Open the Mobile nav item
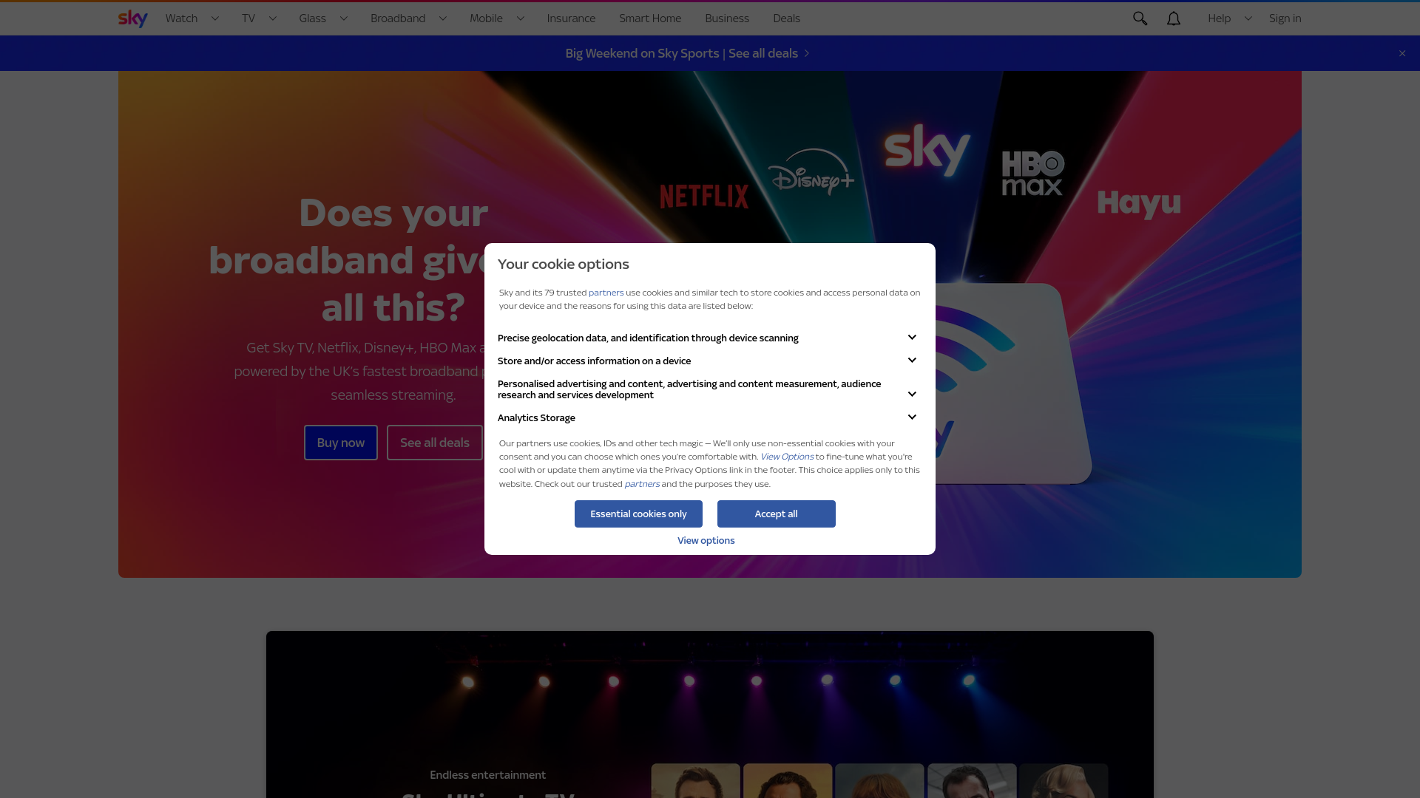Viewport: 1420px width, 798px height. tap(486, 18)
